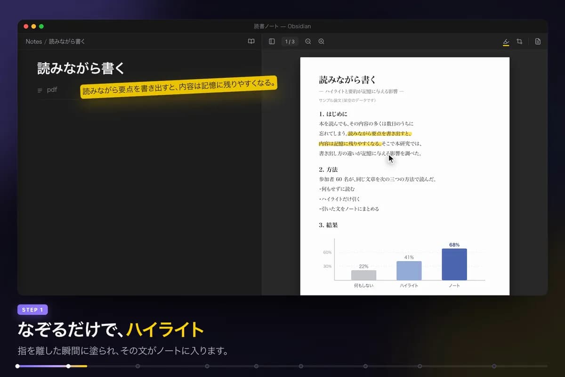Viewport: 565px width, 377px height.
Task: Click the subtitle ハイライトと要約が記憶に与える影響
Action: pyautogui.click(x=362, y=91)
